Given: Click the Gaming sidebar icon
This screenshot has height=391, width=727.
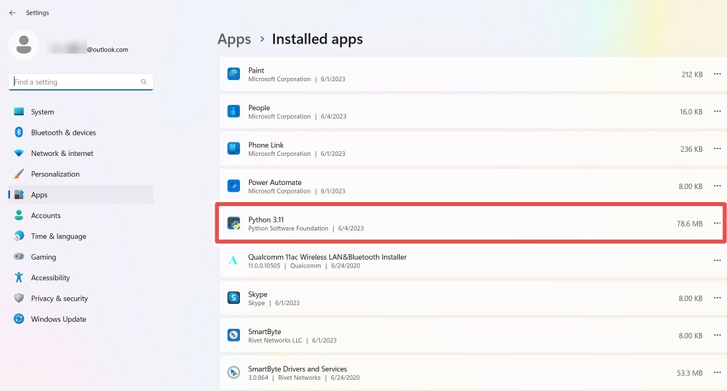Looking at the screenshot, I should tap(19, 256).
